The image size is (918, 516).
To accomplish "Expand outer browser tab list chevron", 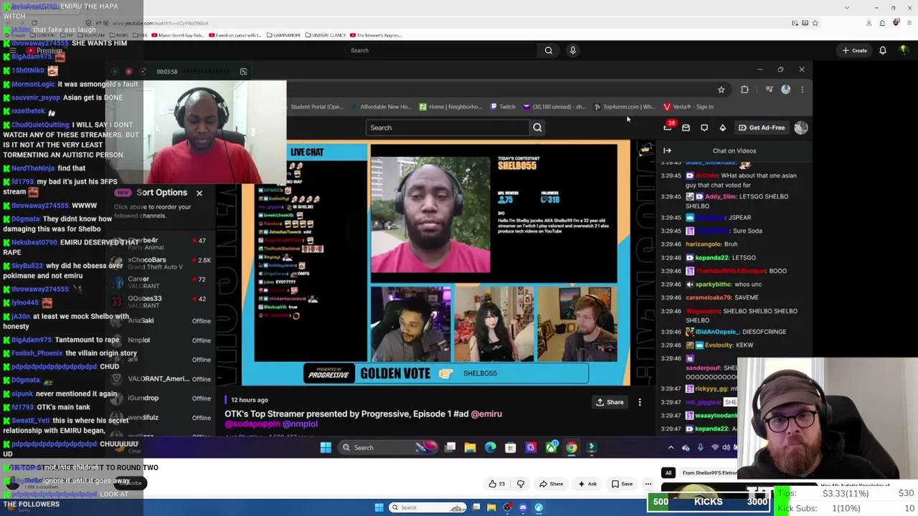I will 847,8.
